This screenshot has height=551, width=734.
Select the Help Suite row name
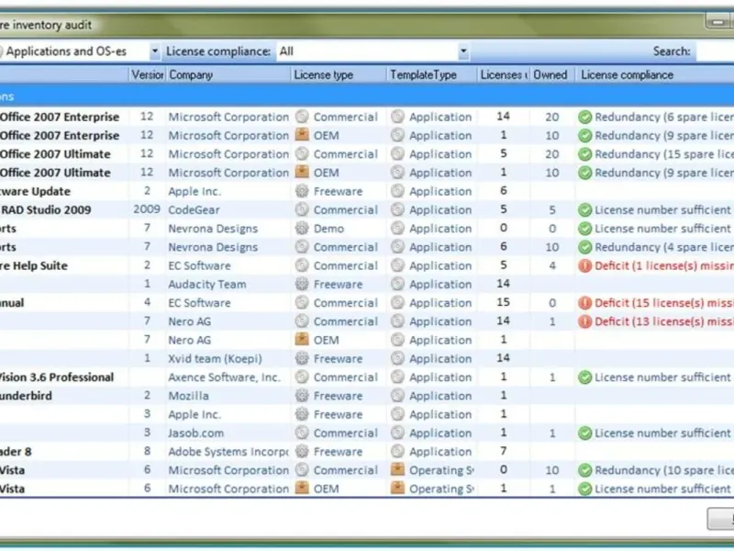point(34,266)
